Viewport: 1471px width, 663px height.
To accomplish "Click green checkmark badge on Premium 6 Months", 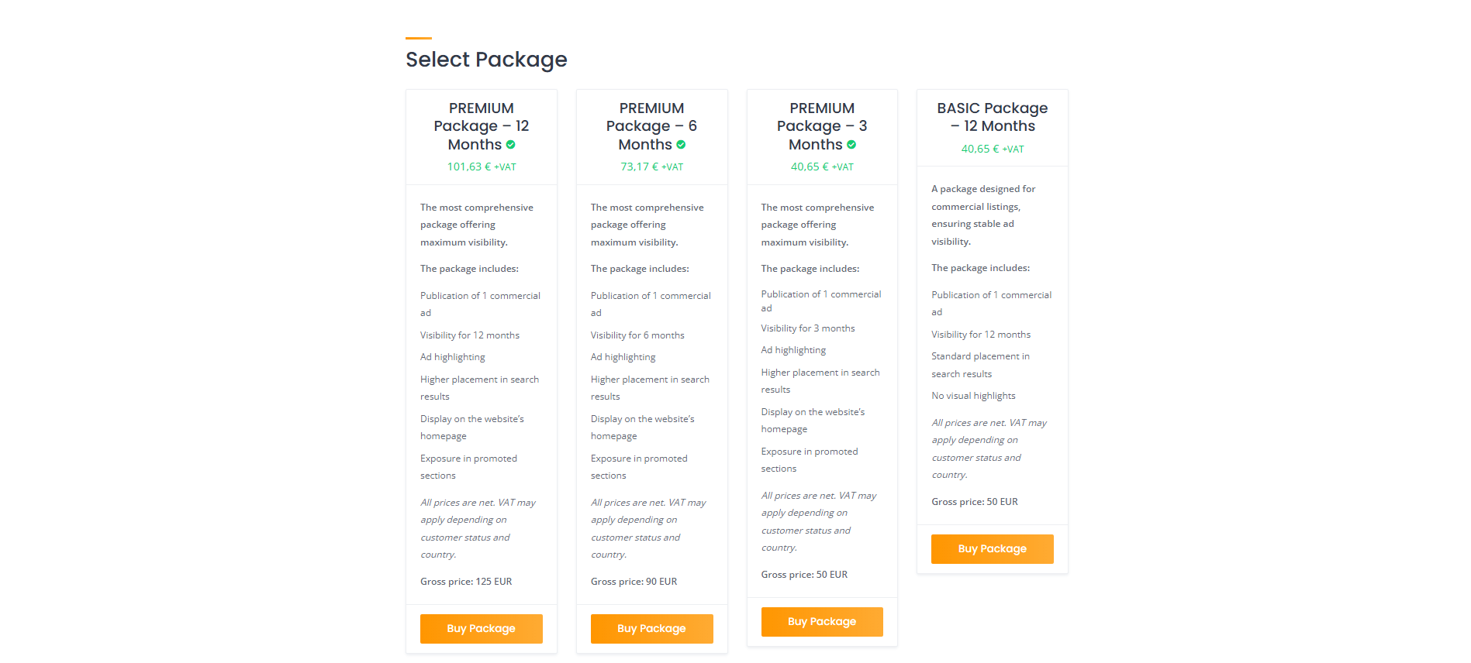I will point(681,145).
